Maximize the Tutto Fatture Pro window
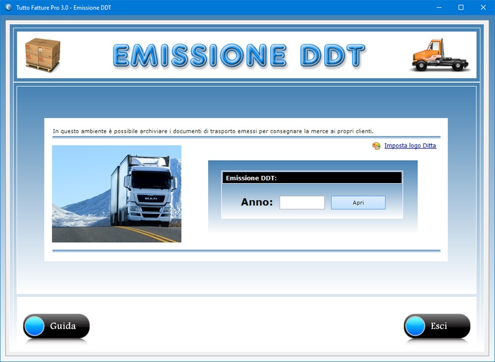Screen dimensions: 495x362 point(461,7)
